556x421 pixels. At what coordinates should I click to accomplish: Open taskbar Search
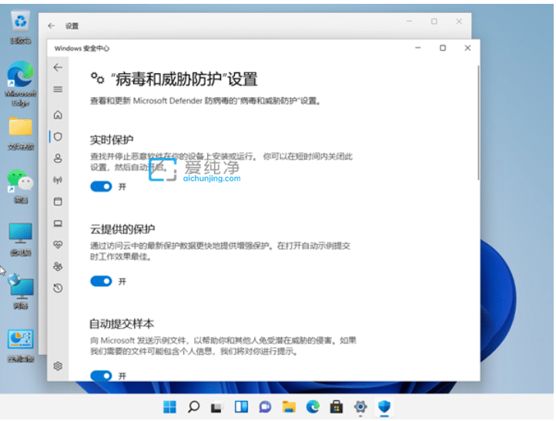[x=193, y=407]
